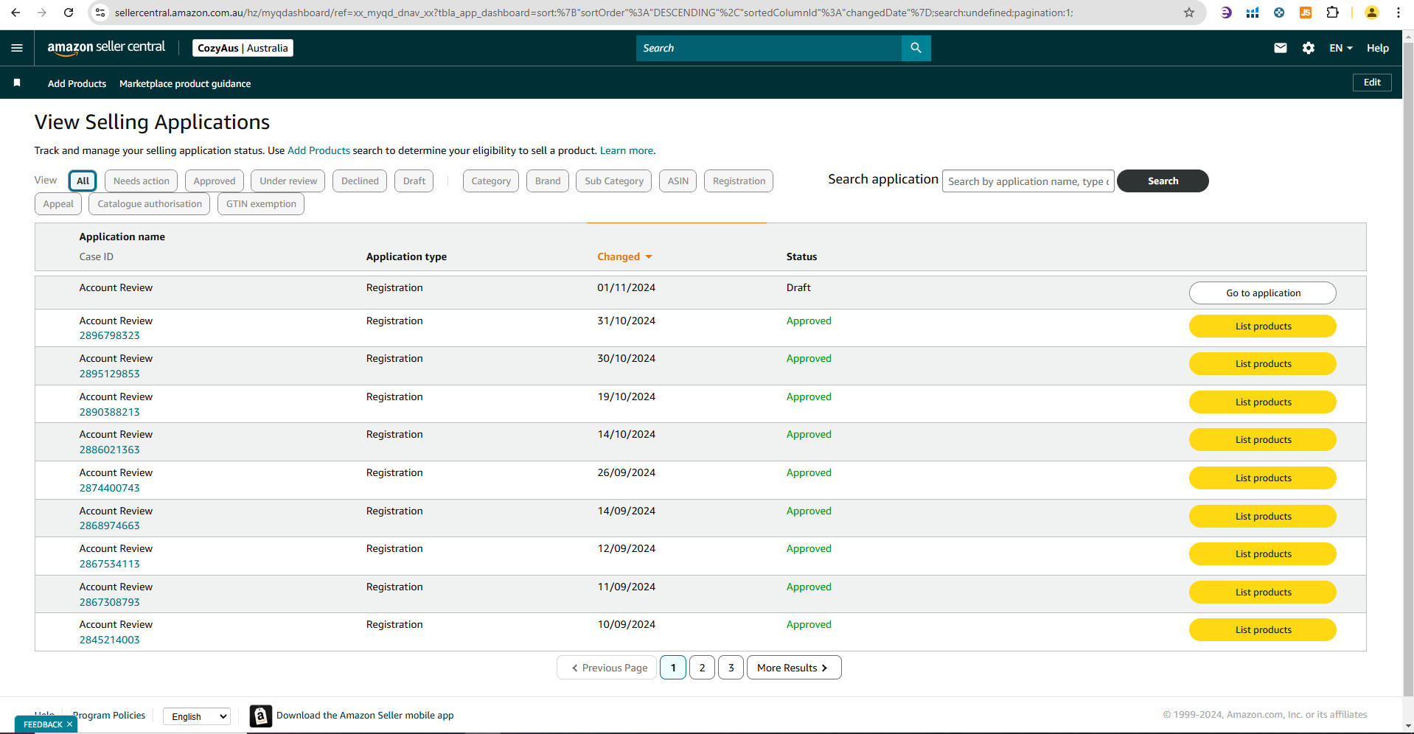Screen dimensions: 1414x734
Task: Click the Help link in header
Action: point(1377,48)
